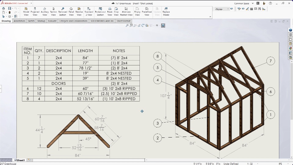
Task: Open the Save dropdown arrow
Action: click(13, 9)
